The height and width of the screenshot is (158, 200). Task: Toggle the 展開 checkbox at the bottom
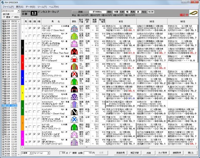coord(70,153)
